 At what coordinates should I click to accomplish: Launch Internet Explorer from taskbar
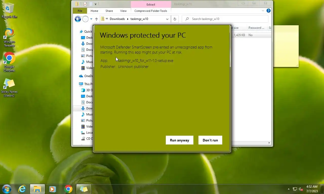22,189
